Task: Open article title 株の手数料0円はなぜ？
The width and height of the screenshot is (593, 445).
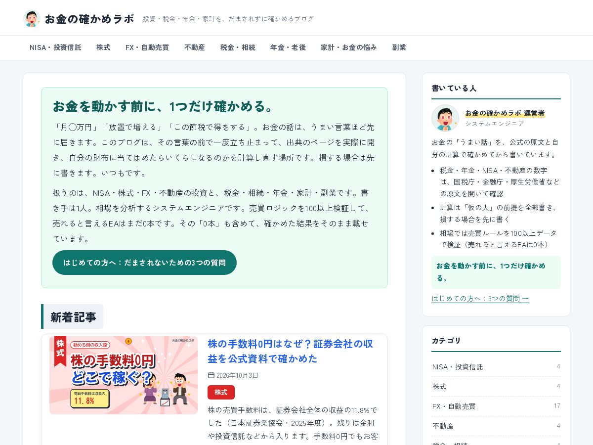Action: 291,351
